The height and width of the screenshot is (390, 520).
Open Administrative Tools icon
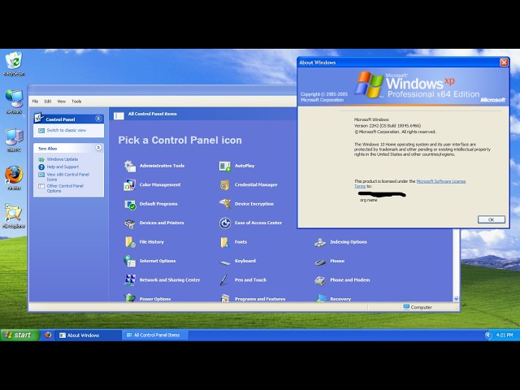tap(130, 166)
